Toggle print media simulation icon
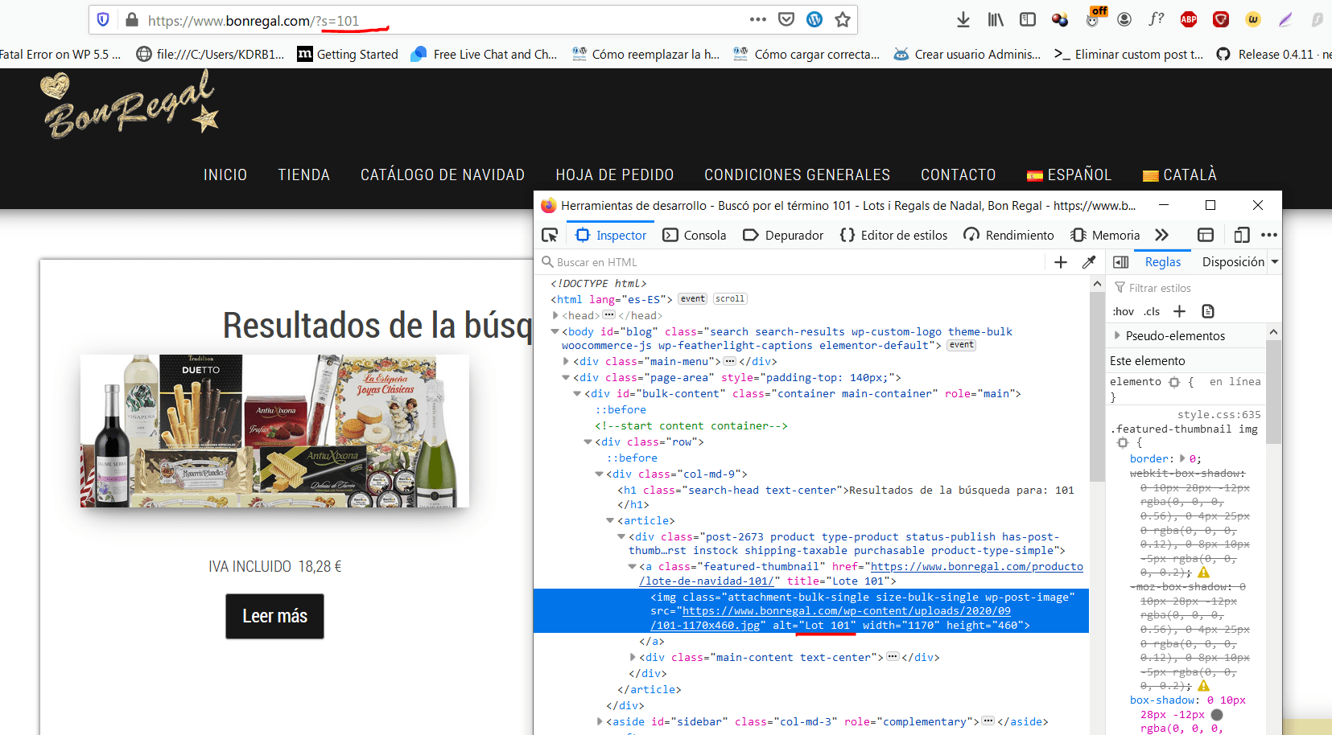The width and height of the screenshot is (1332, 735). point(1207,311)
